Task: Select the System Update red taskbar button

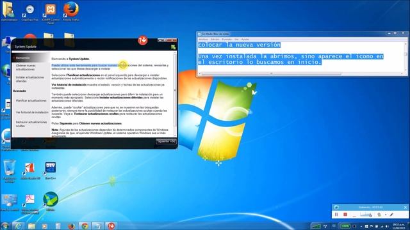Action: point(111,226)
